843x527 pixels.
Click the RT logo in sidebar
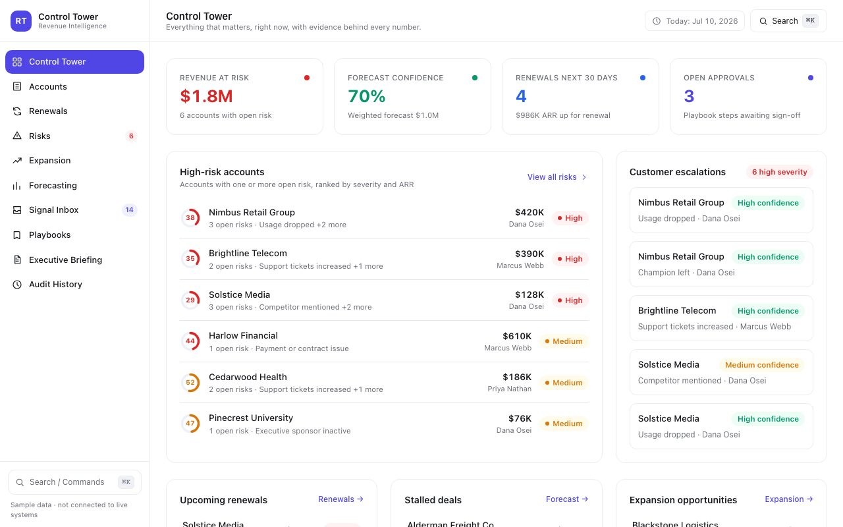click(x=21, y=21)
